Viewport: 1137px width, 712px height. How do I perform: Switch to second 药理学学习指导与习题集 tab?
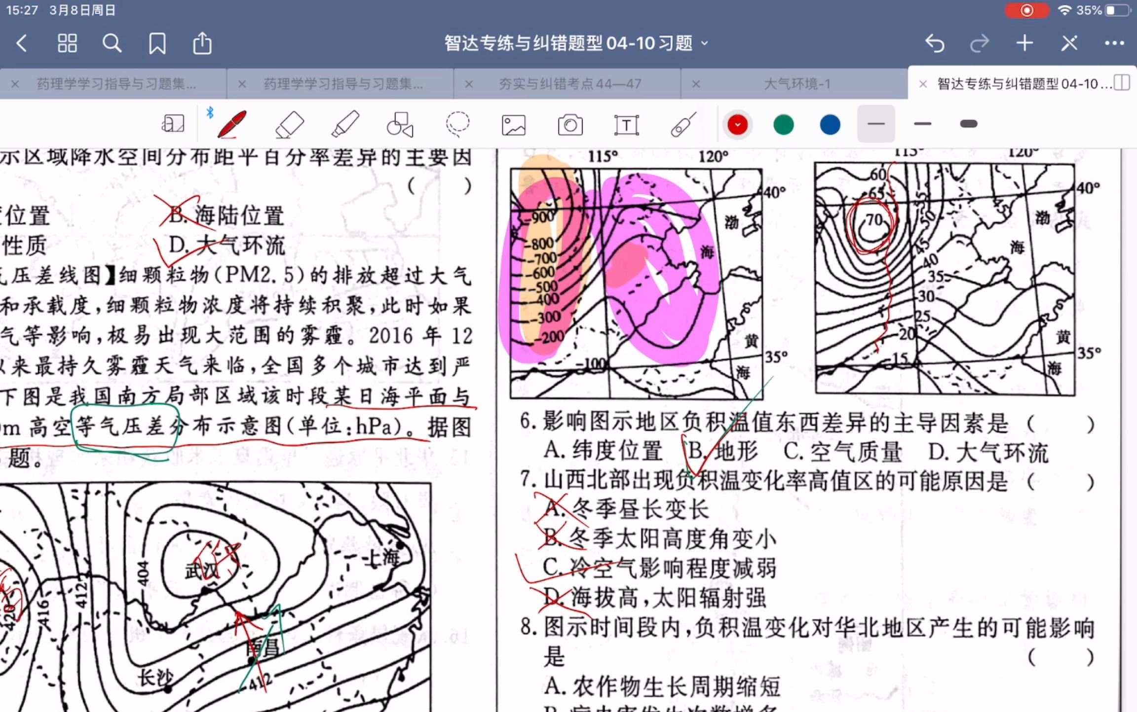pyautogui.click(x=343, y=84)
